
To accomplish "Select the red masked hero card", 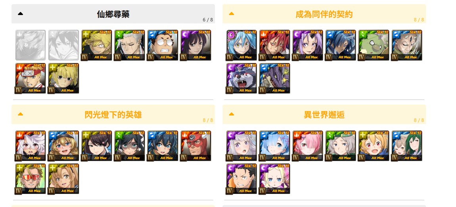I will (196, 146).
